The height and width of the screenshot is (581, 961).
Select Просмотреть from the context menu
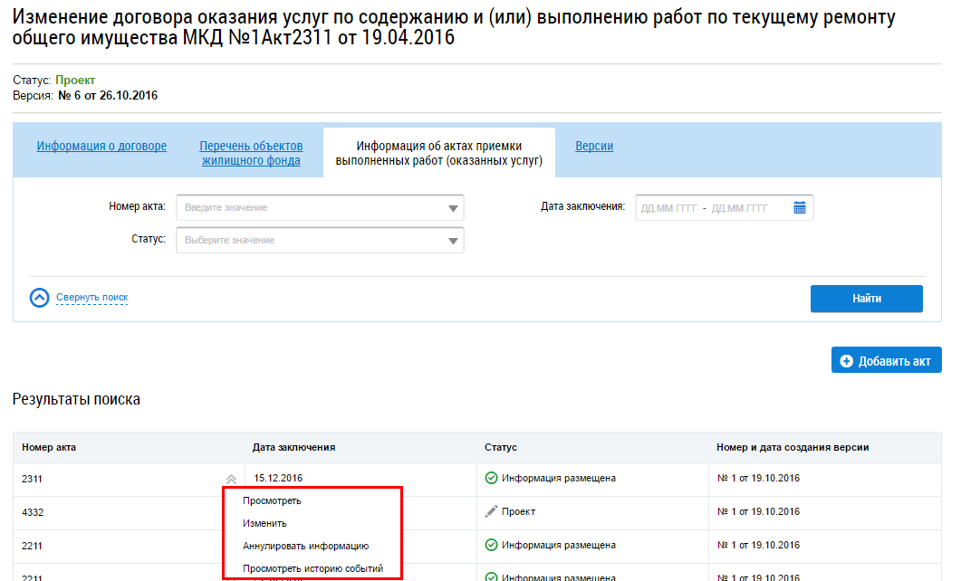(272, 500)
